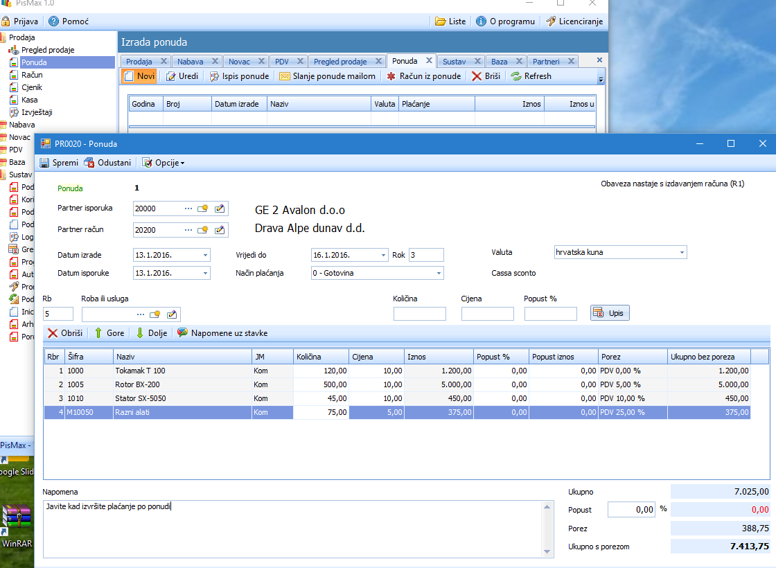
Task: Generate invoice with Račun iz ponude
Action: pyautogui.click(x=423, y=76)
